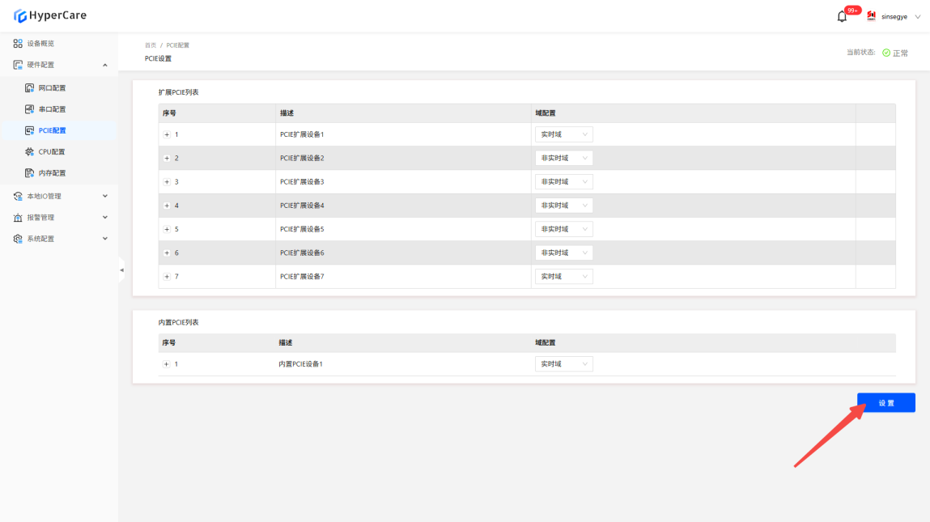Click the PCIE配置 icon in sidebar
Image resolution: width=930 pixels, height=522 pixels.
coord(29,130)
